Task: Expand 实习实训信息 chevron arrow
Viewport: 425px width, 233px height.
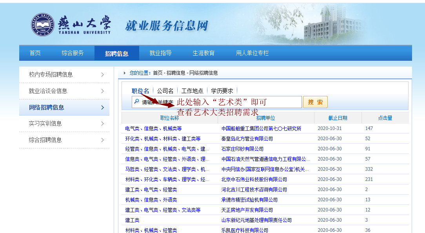Action: (x=102, y=124)
